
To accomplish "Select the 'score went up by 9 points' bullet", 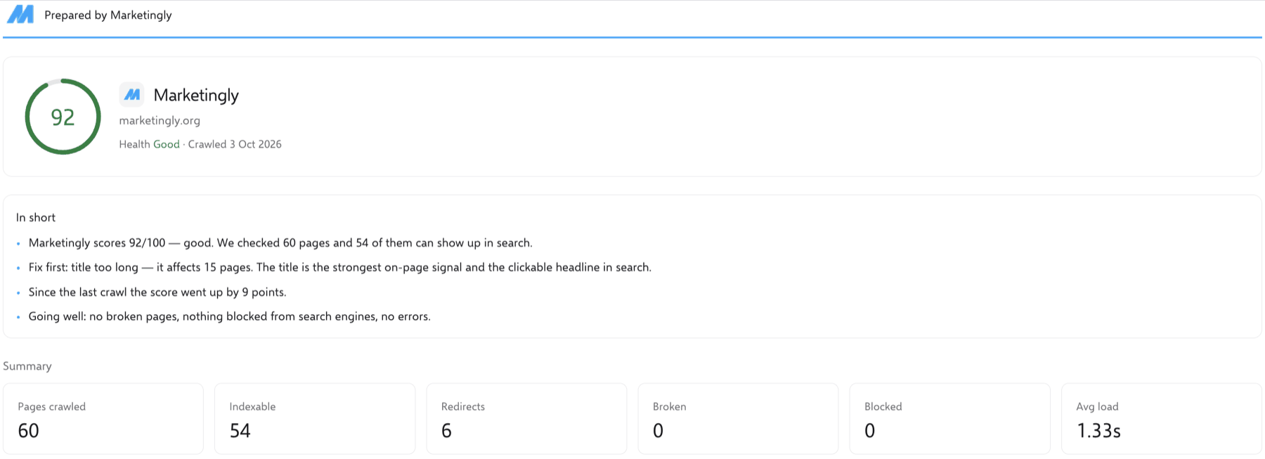I will [x=157, y=292].
